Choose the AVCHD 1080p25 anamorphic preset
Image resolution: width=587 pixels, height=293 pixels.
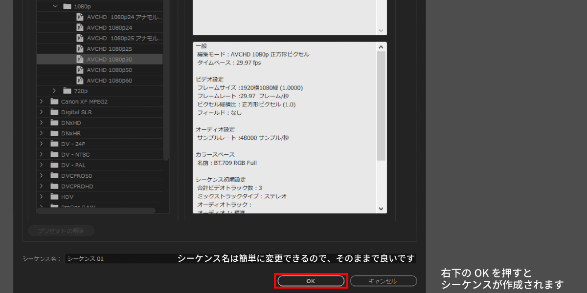[x=124, y=38]
